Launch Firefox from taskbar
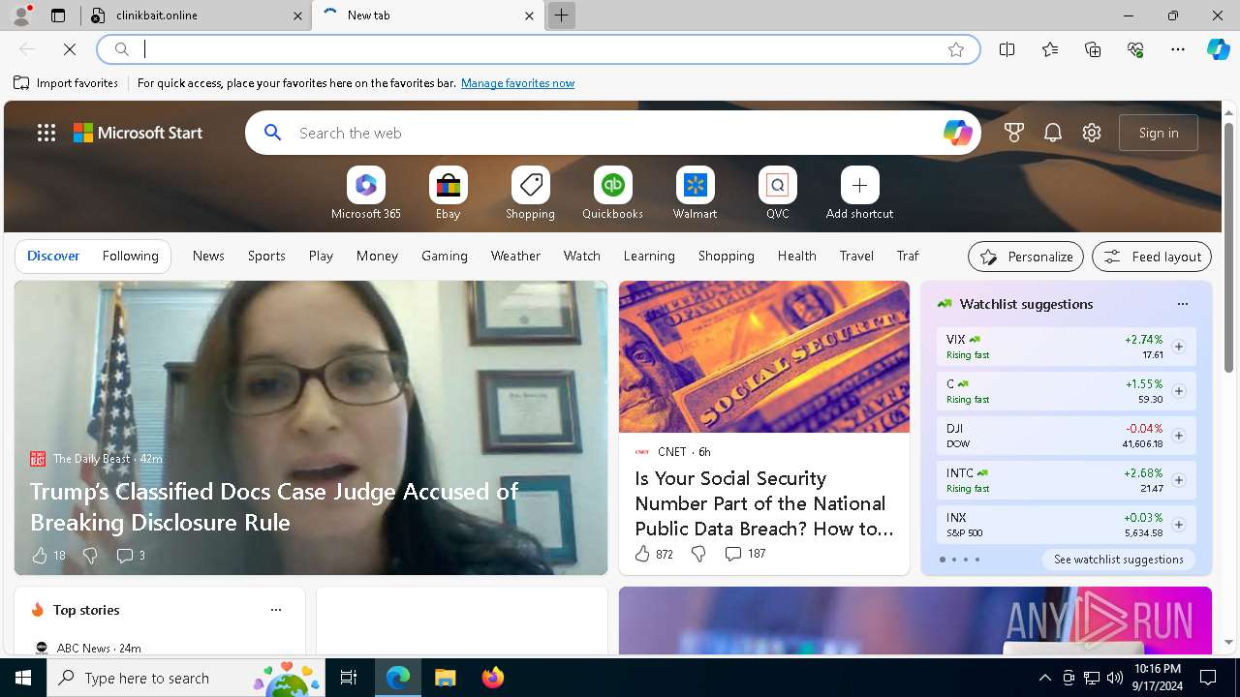 [x=492, y=678]
